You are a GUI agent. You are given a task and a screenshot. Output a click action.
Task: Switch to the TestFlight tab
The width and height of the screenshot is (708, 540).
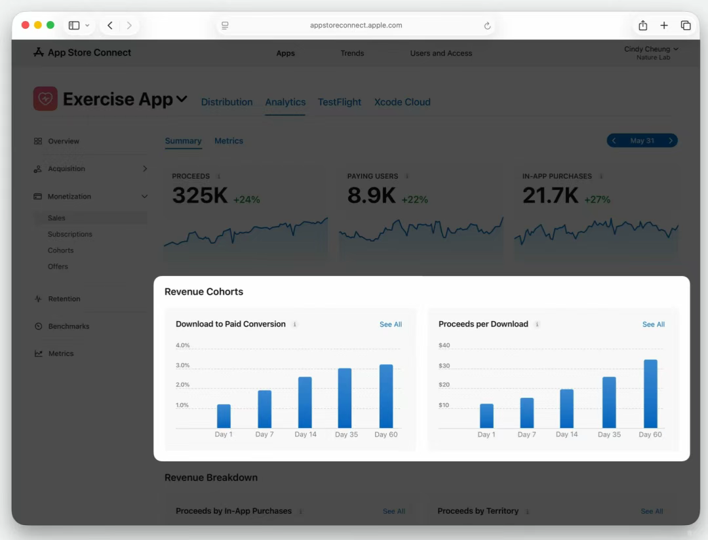[x=340, y=102]
